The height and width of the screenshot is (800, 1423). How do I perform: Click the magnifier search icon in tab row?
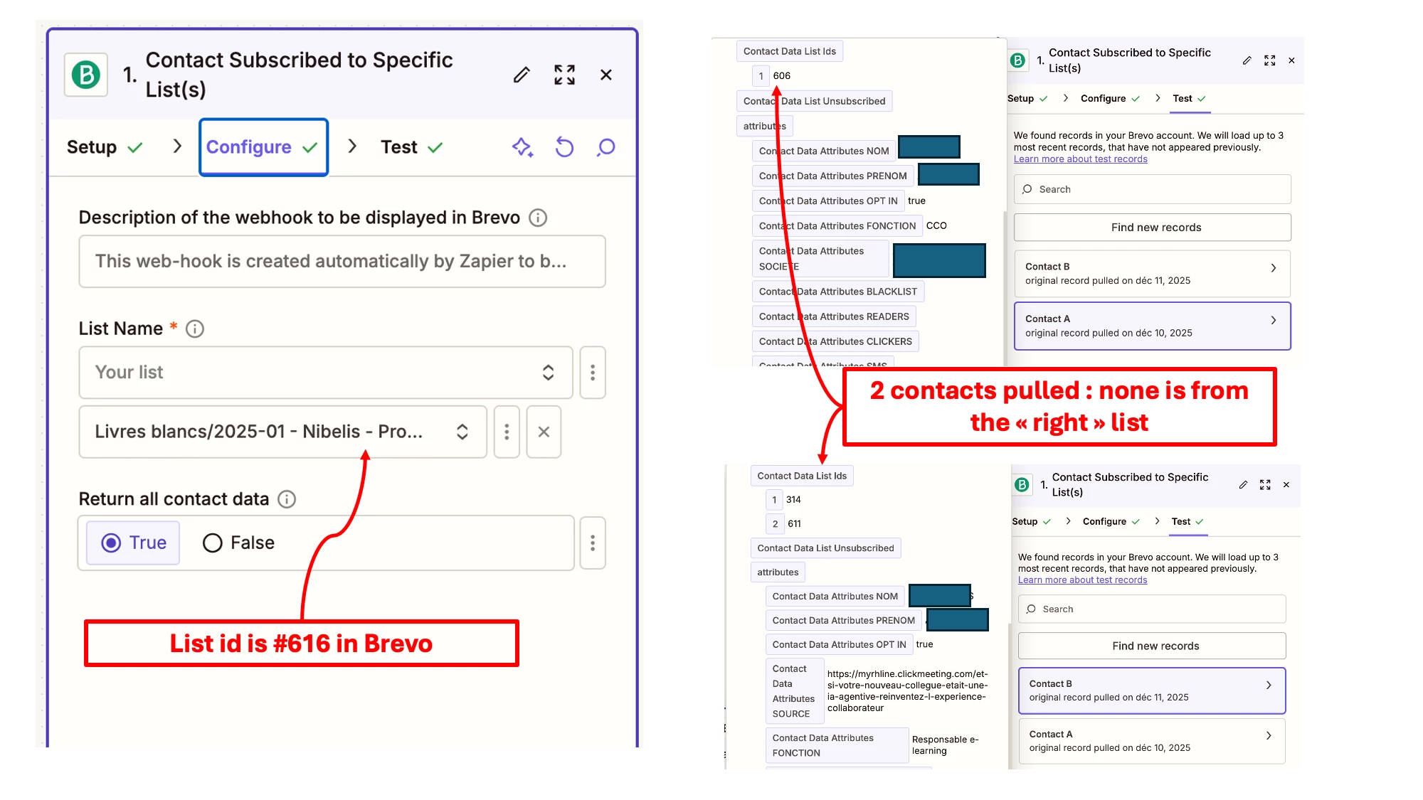click(x=606, y=147)
